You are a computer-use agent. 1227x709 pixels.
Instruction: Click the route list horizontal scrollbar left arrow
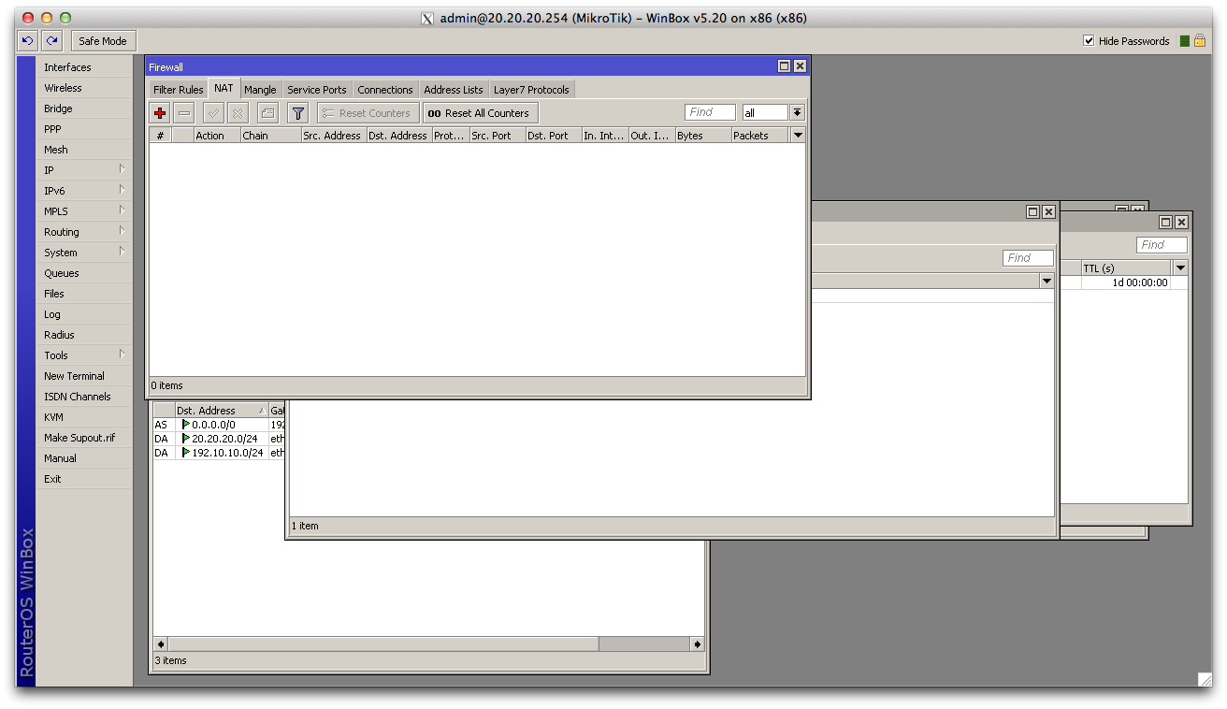click(x=160, y=644)
